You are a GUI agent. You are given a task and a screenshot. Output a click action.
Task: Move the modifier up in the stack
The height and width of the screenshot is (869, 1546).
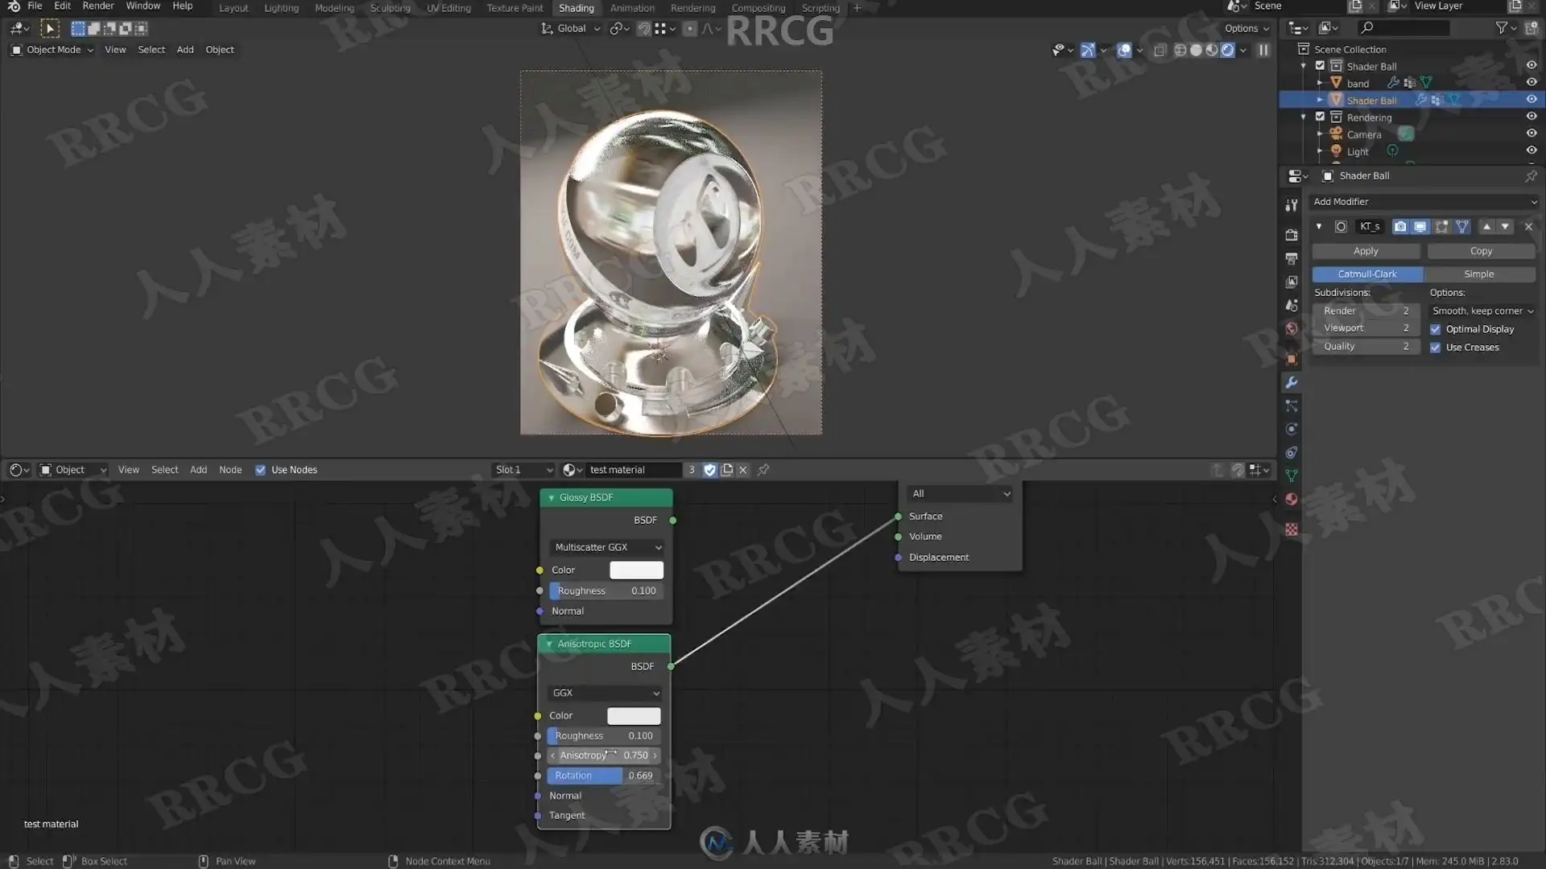pyautogui.click(x=1486, y=227)
